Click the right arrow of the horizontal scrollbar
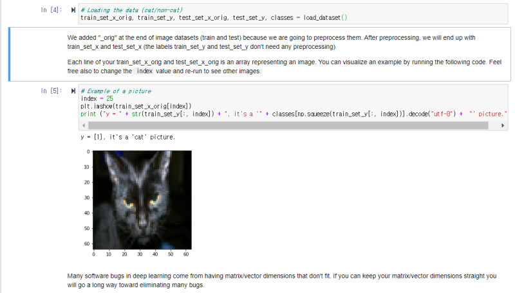Screen dimensions: 515x293 tap(503, 125)
